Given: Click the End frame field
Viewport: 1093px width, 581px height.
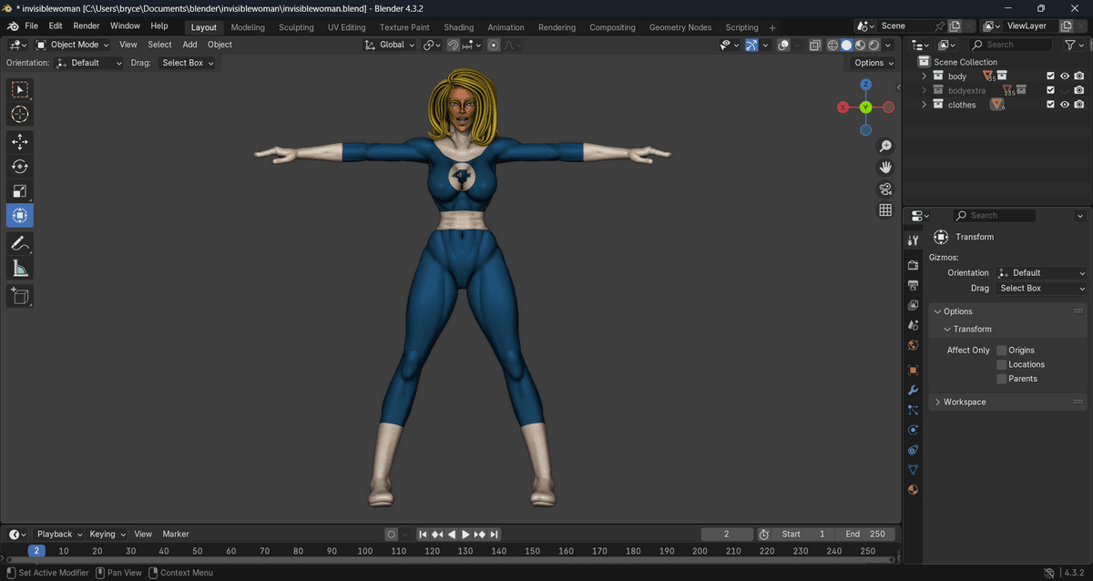Looking at the screenshot, I should pos(865,534).
